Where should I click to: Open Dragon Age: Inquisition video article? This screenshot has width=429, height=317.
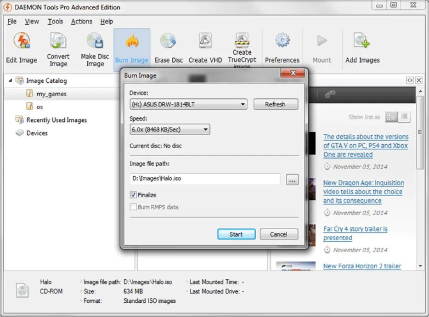364,192
